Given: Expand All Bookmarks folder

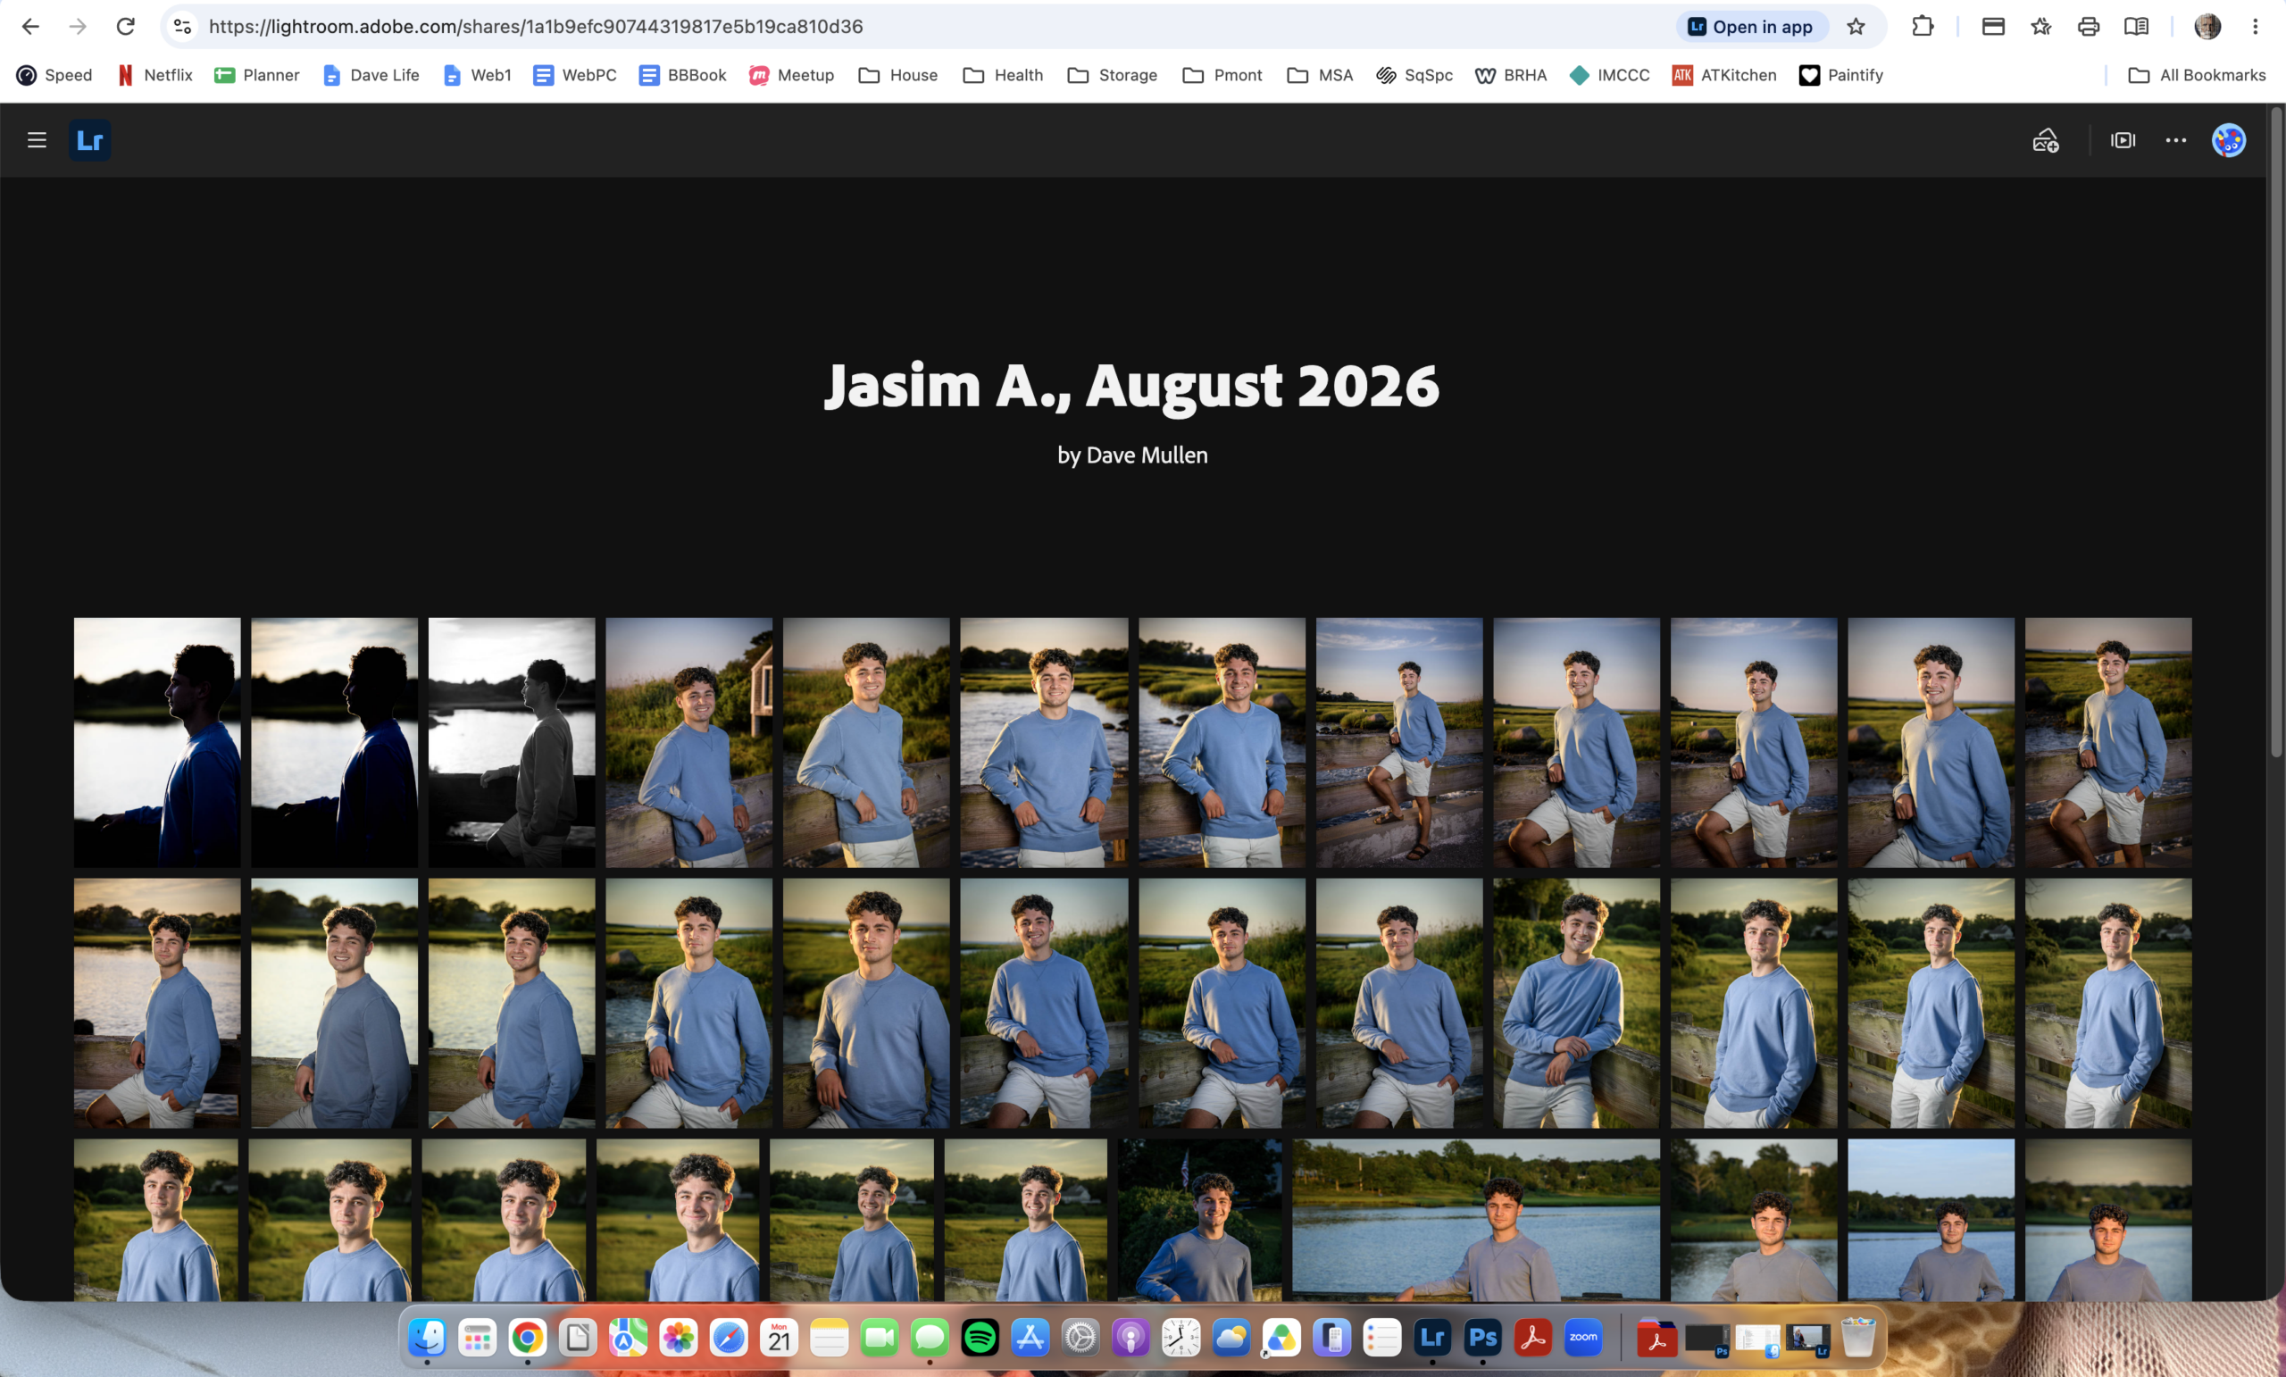Looking at the screenshot, I should click(x=2197, y=75).
